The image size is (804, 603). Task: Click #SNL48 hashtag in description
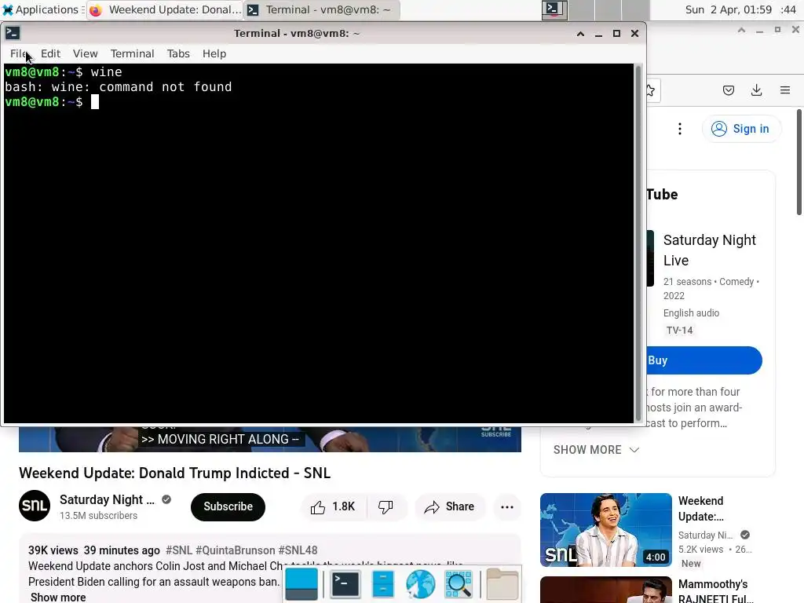pos(298,550)
